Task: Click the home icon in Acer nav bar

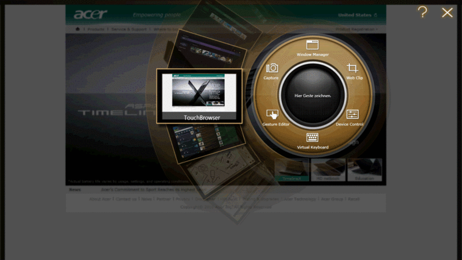Action: [x=78, y=29]
